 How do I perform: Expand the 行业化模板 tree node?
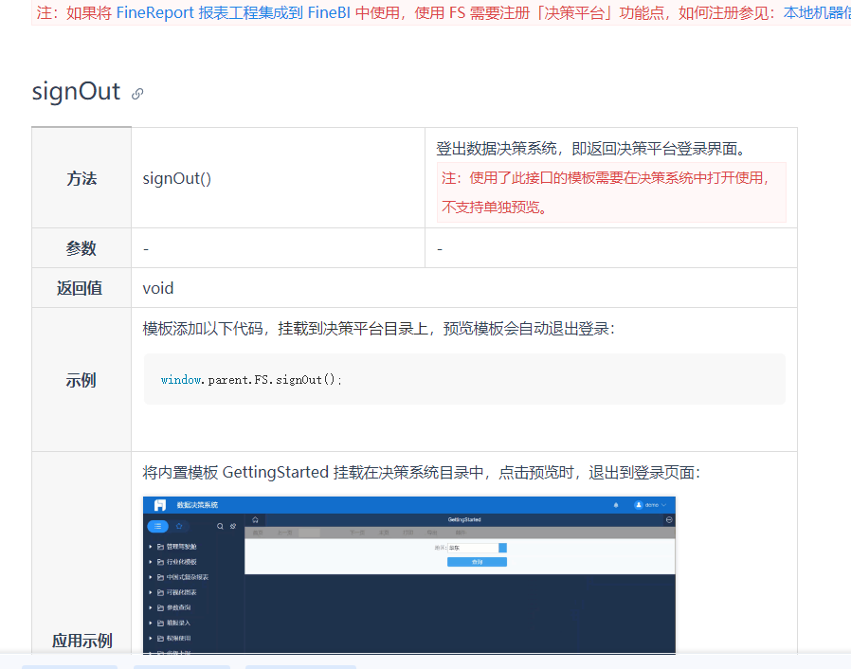(150, 562)
